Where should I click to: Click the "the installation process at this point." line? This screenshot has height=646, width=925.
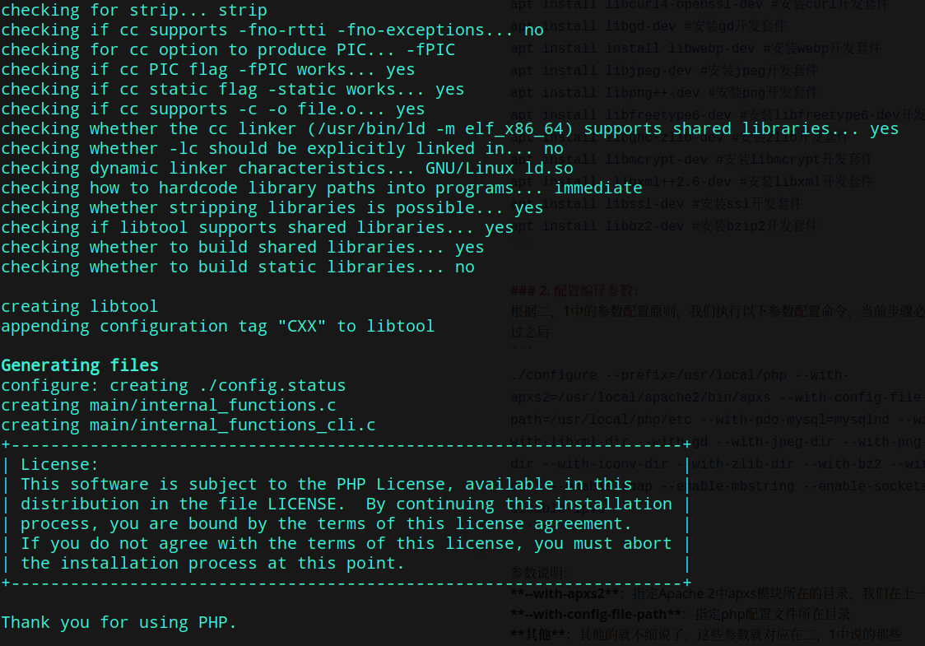[x=212, y=563]
